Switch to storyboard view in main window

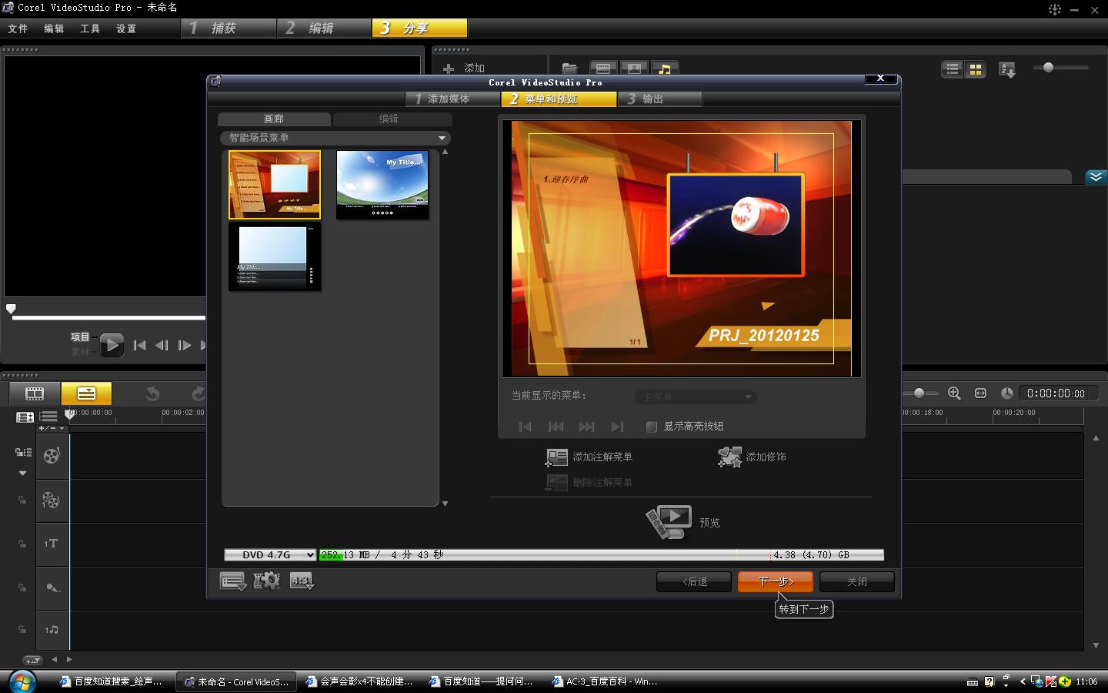(35, 393)
